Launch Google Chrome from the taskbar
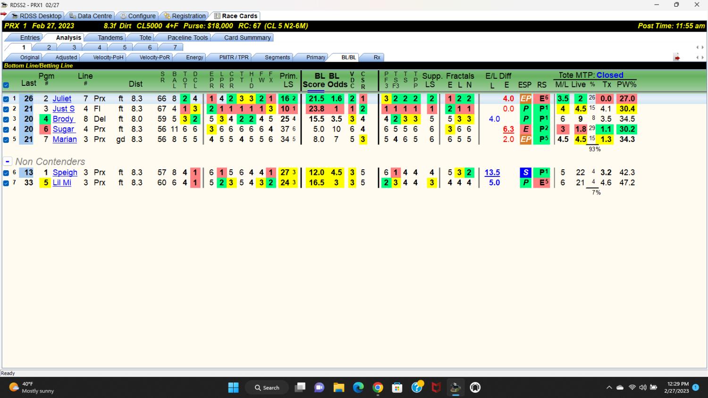708x398 pixels. [378, 388]
